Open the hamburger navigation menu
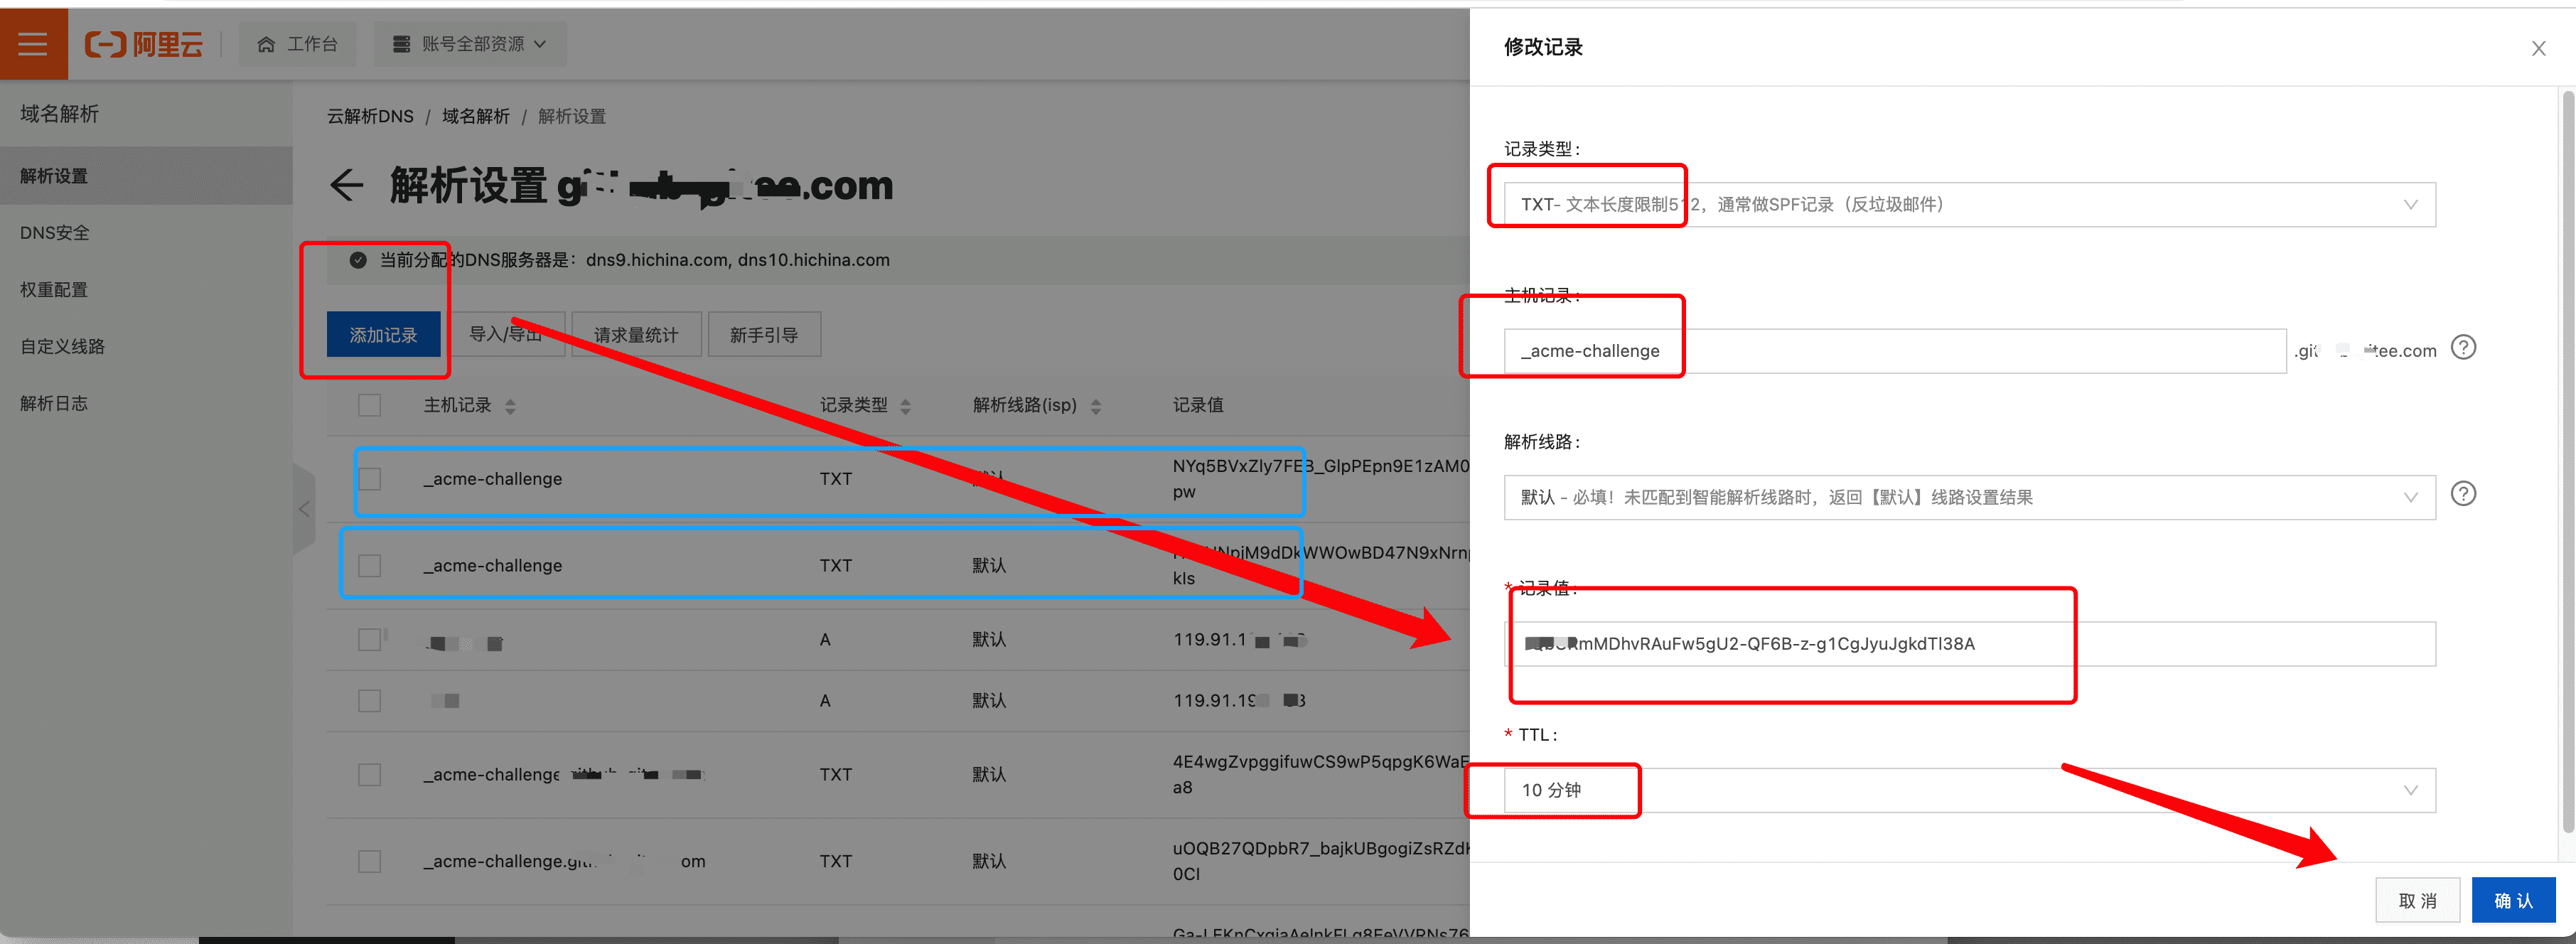The height and width of the screenshot is (944, 2576). tap(33, 44)
